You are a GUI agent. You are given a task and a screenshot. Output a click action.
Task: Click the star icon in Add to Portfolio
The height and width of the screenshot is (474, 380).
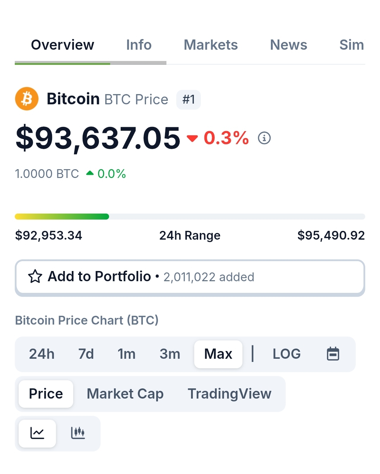[35, 277]
